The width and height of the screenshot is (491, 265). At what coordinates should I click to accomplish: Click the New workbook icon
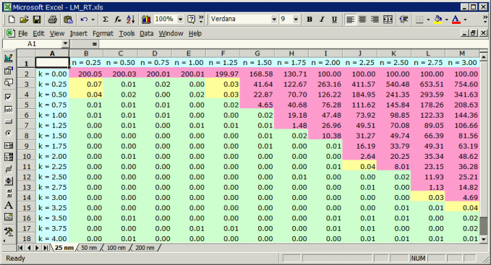(x=12, y=19)
